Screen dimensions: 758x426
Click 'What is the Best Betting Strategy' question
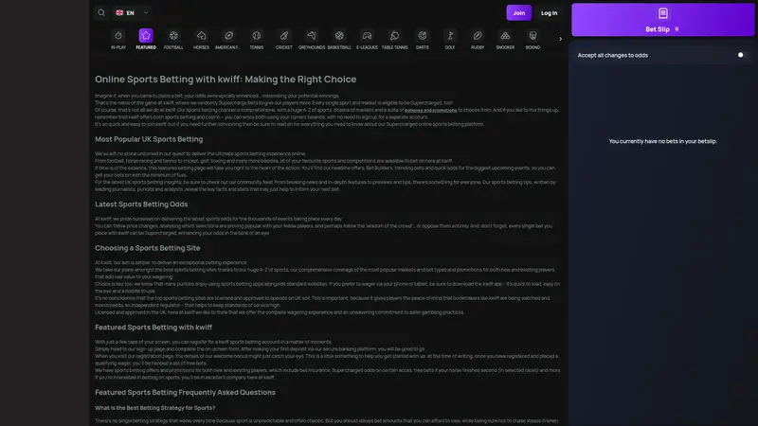click(154, 408)
